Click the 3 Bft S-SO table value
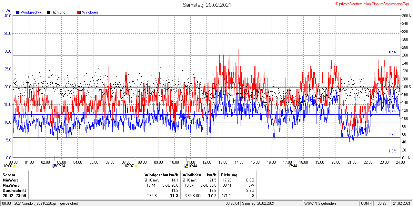The image size is (413, 207). tap(192, 196)
